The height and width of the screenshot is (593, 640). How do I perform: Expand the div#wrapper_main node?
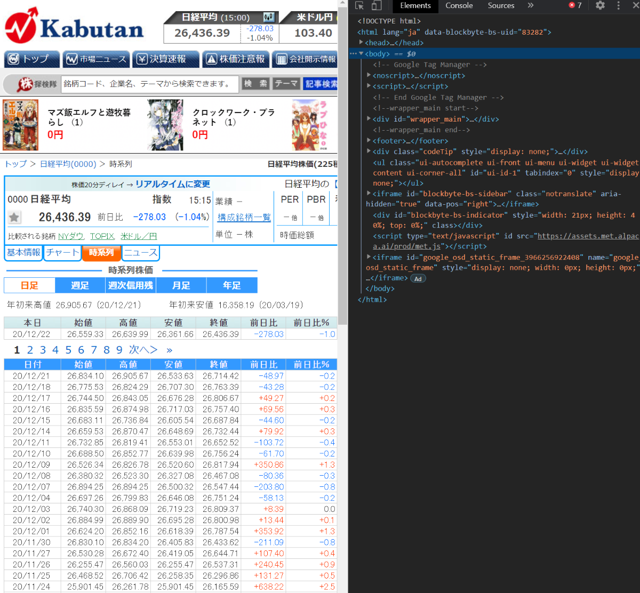click(x=369, y=118)
